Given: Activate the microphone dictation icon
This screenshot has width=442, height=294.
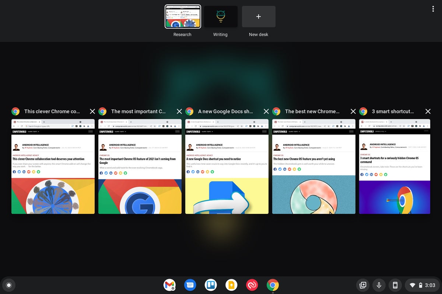Looking at the screenshot, I should click(379, 285).
